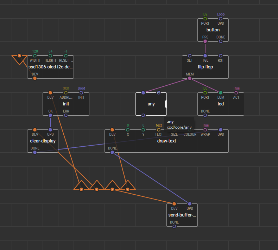This screenshot has height=250, width=278.
Task: Click the DONE output pin of led
Action: pyautogui.click(x=205, y=115)
